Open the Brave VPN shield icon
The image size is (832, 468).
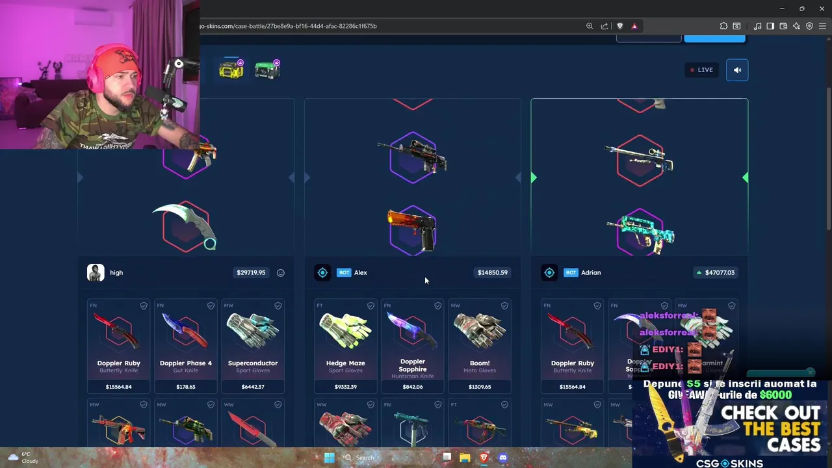pyautogui.click(x=809, y=26)
